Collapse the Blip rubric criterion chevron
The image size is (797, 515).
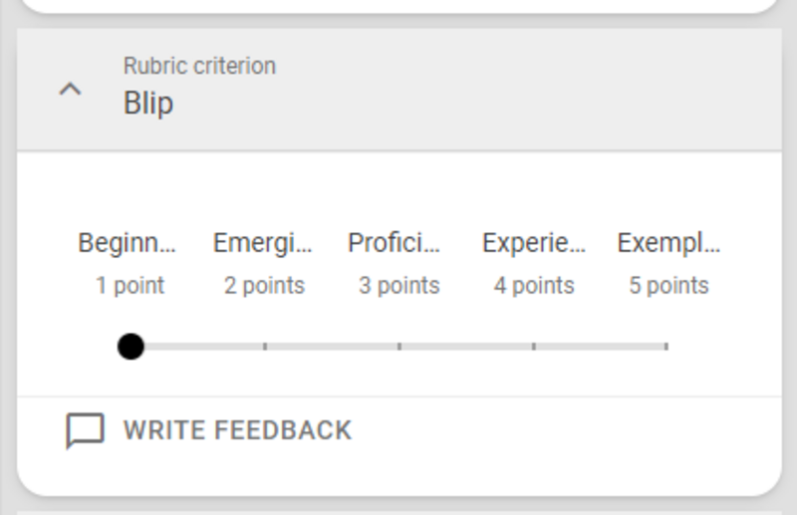click(x=70, y=90)
